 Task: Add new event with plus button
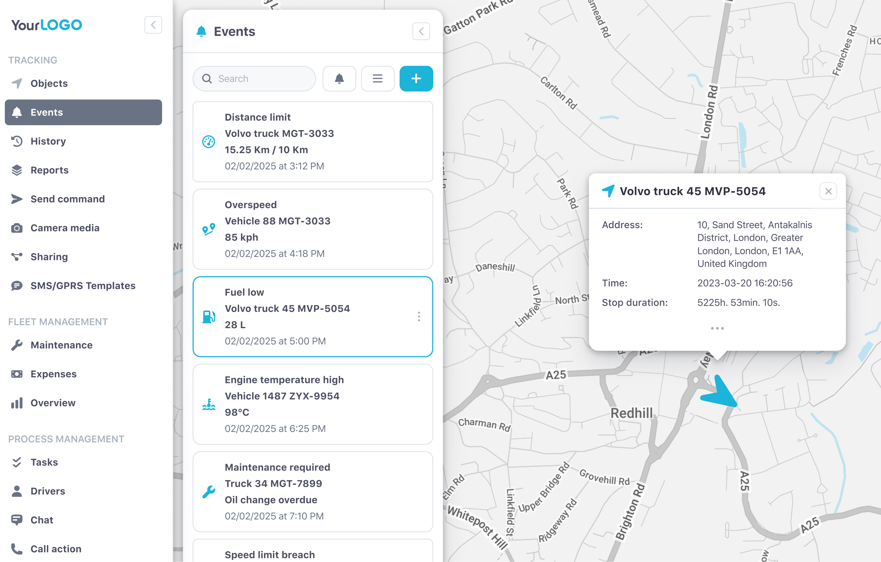click(x=416, y=79)
